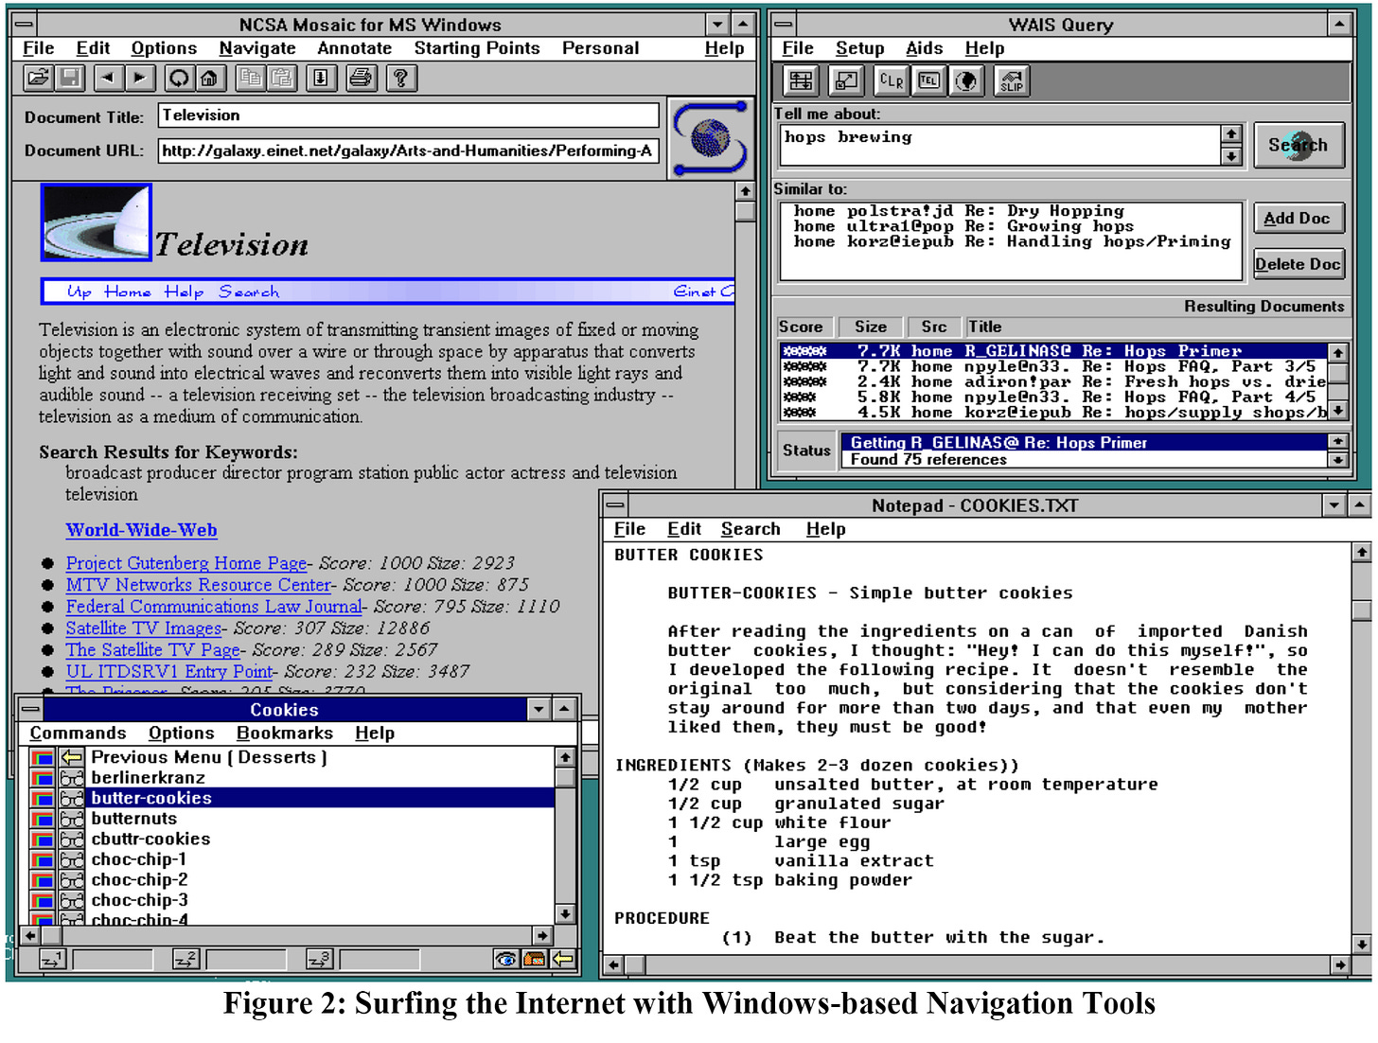Click the yellow back arrow in Cookies status bar
The height and width of the screenshot is (1043, 1378).
563,960
